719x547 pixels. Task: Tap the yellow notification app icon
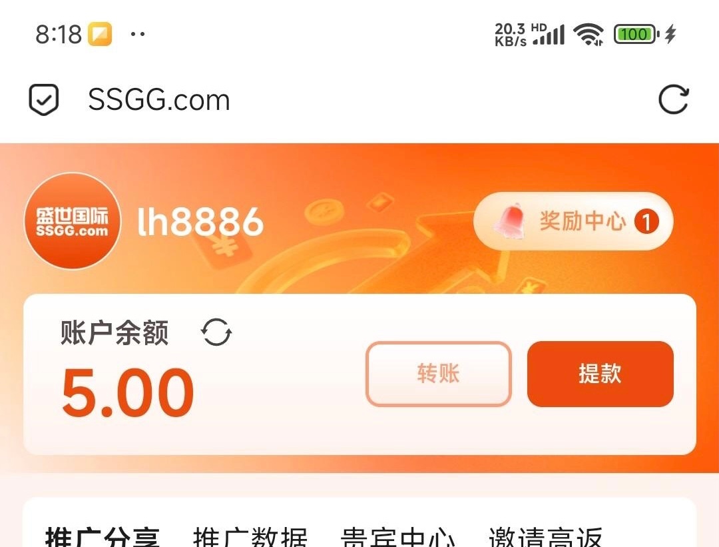pyautogui.click(x=100, y=34)
